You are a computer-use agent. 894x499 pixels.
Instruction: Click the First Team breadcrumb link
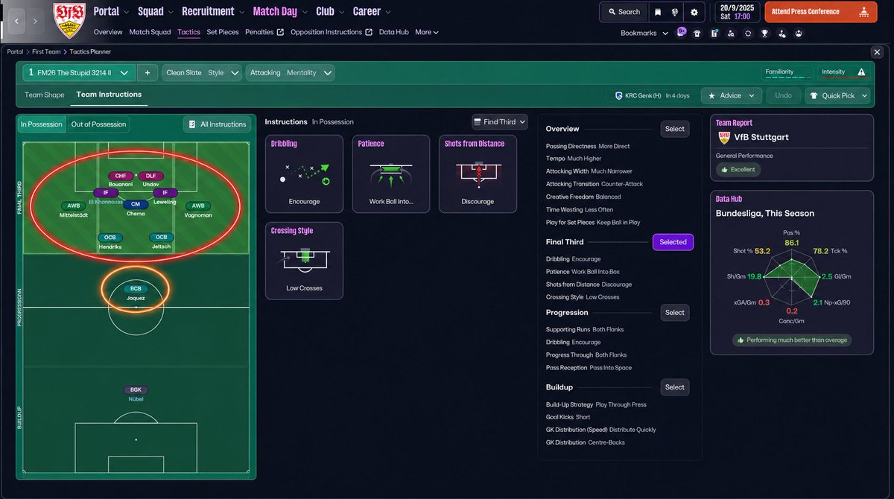point(47,52)
